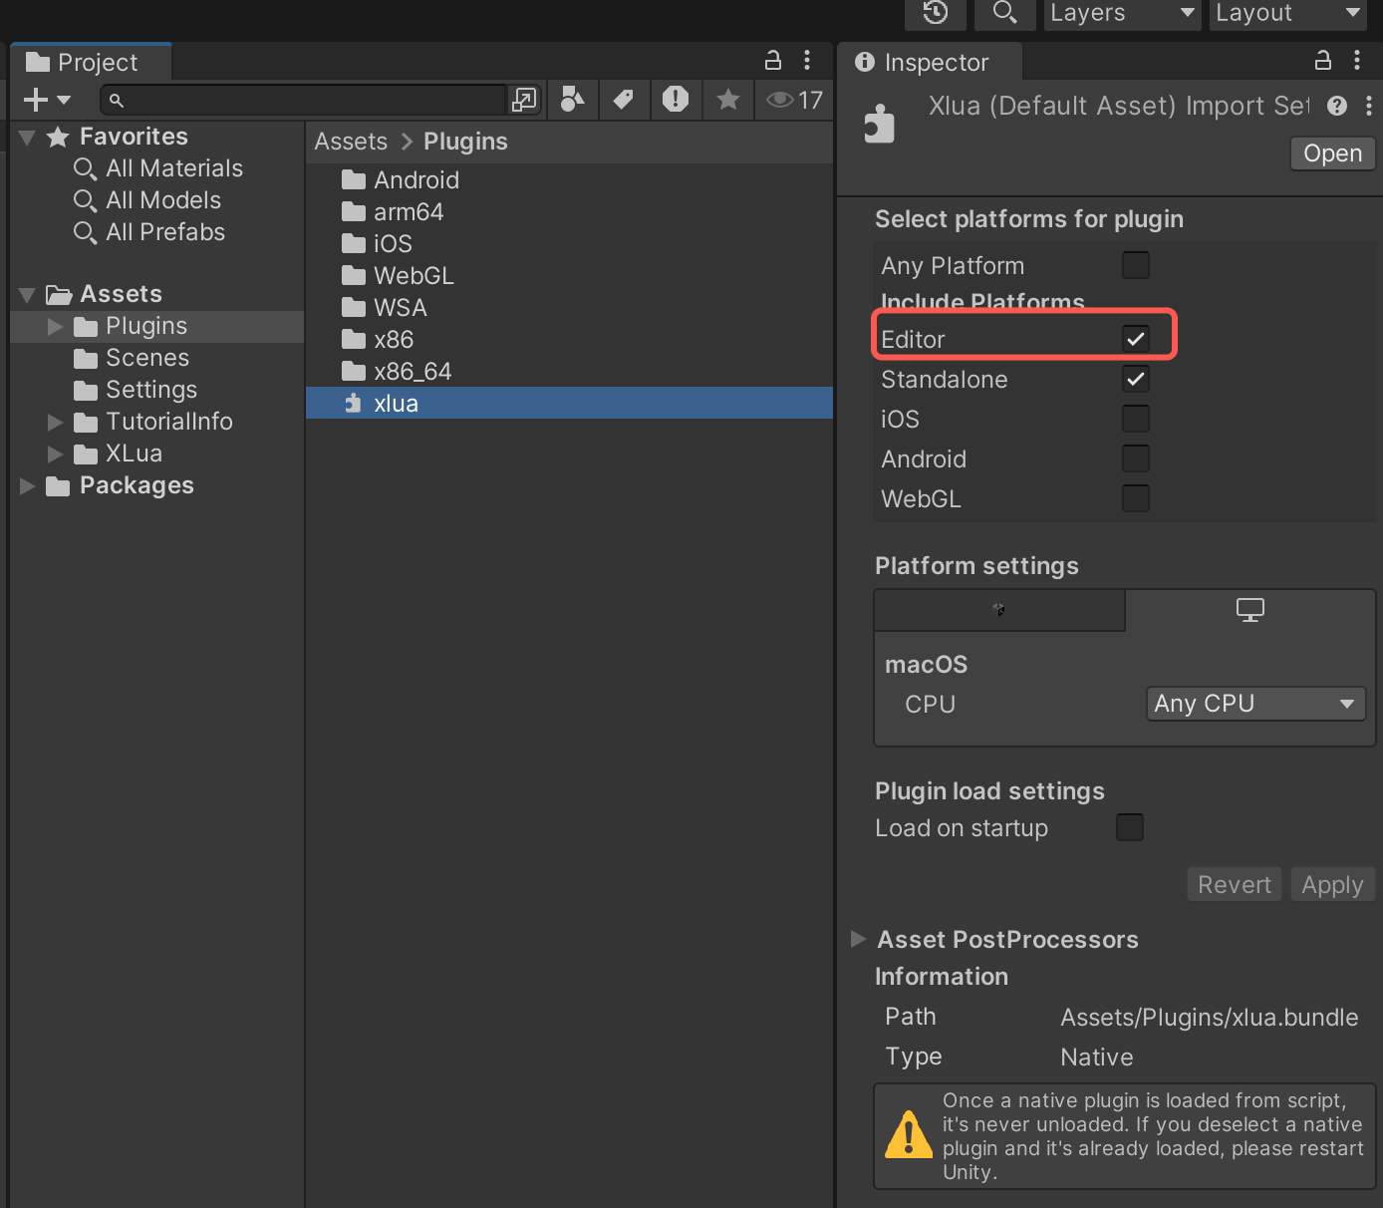Image resolution: width=1383 pixels, height=1208 pixels.
Task: Click the hidden-object count eye icon
Action: (x=780, y=100)
